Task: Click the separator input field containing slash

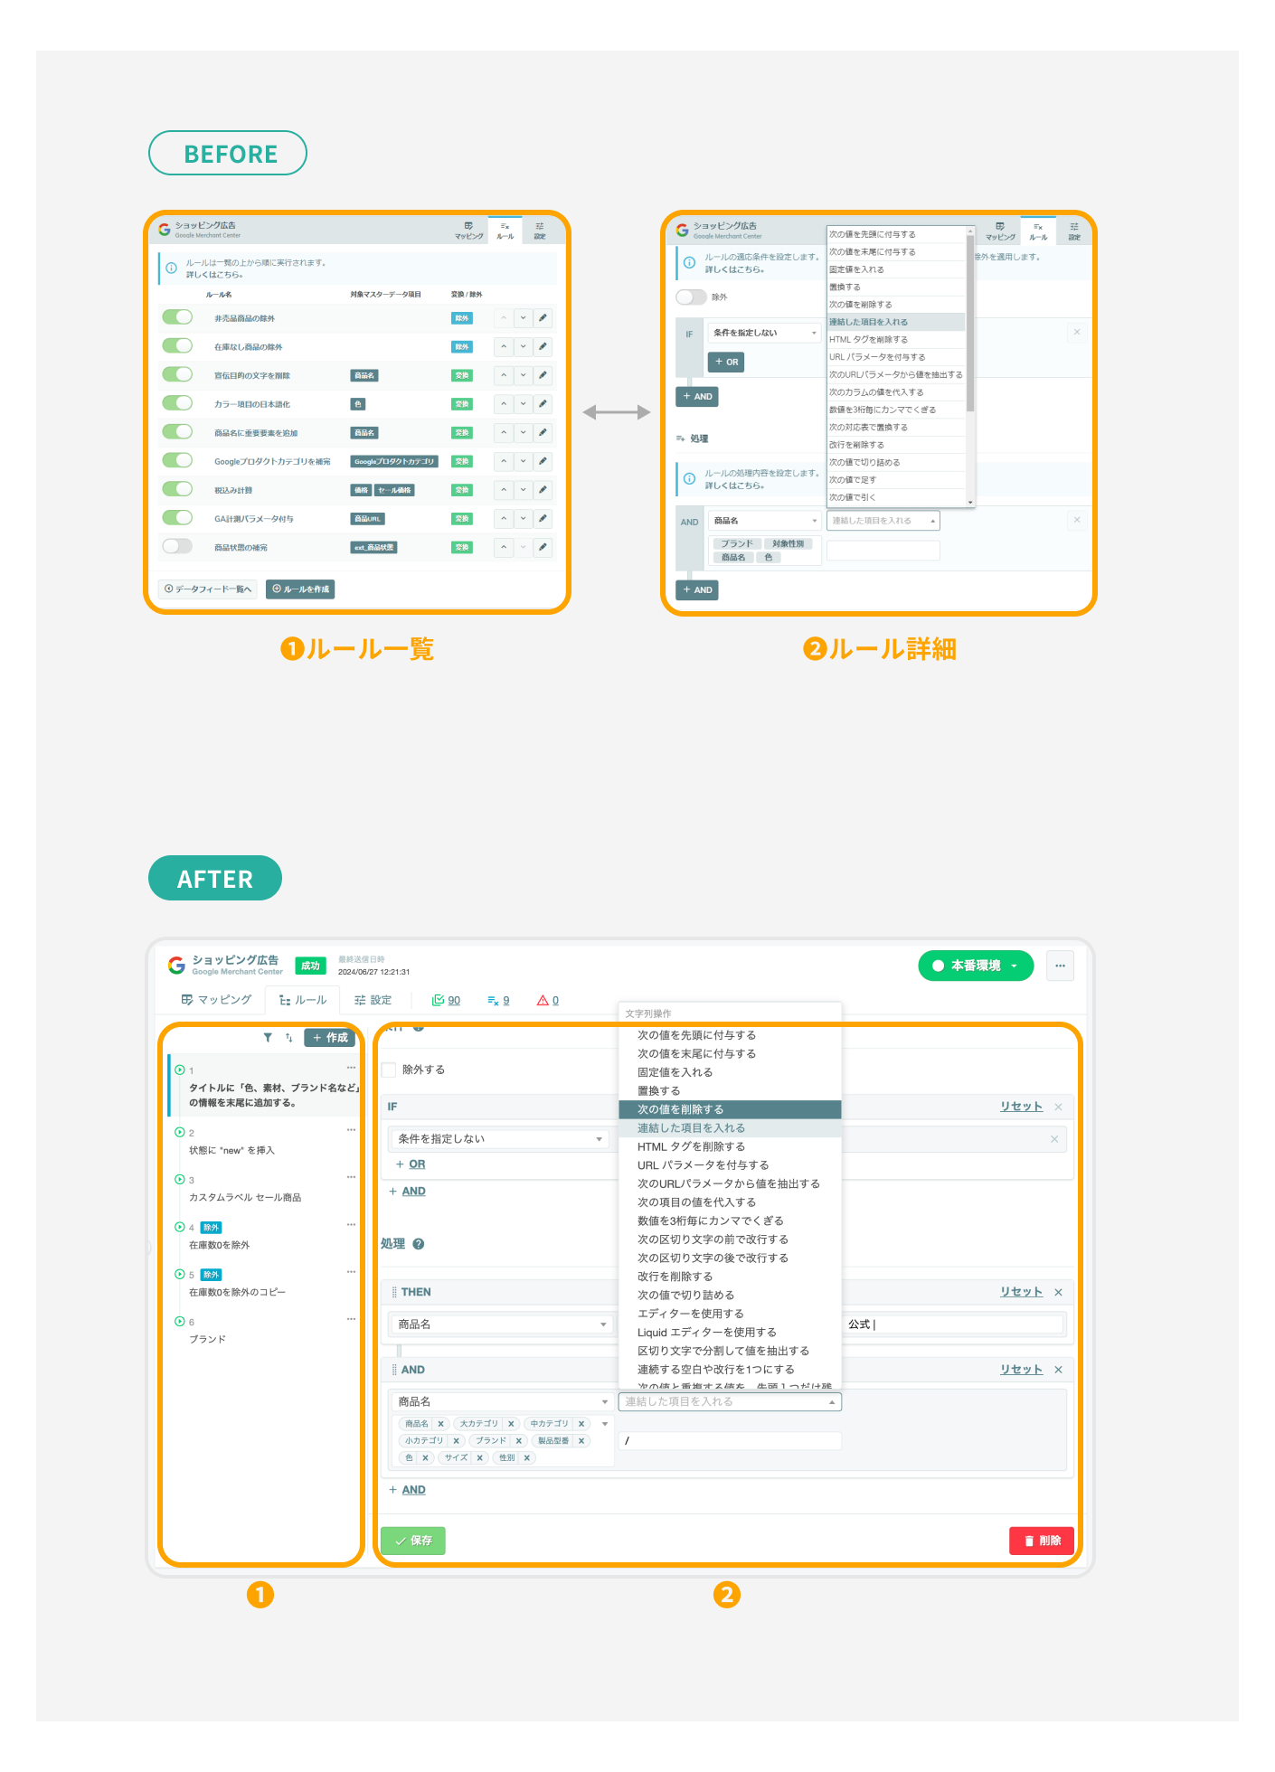Action: pyautogui.click(x=730, y=1441)
